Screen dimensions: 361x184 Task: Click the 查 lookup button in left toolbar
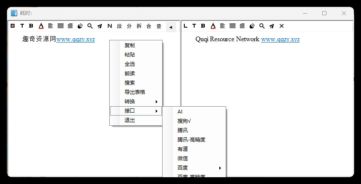(x=159, y=26)
